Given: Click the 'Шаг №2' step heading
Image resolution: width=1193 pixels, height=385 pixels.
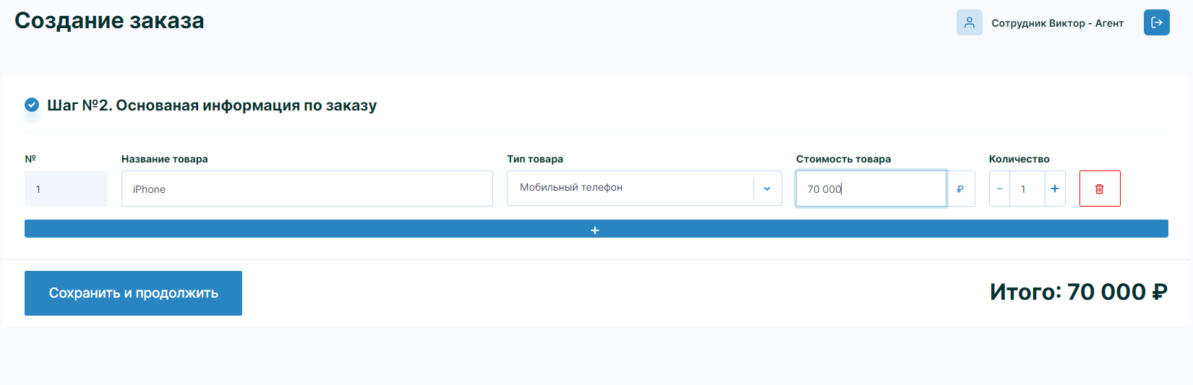Looking at the screenshot, I should (212, 105).
